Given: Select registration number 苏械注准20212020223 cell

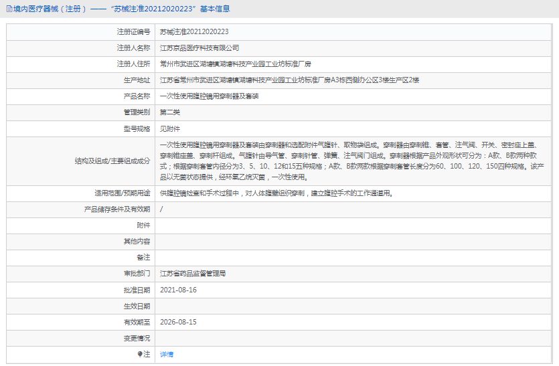Looking at the screenshot, I should tap(194, 31).
